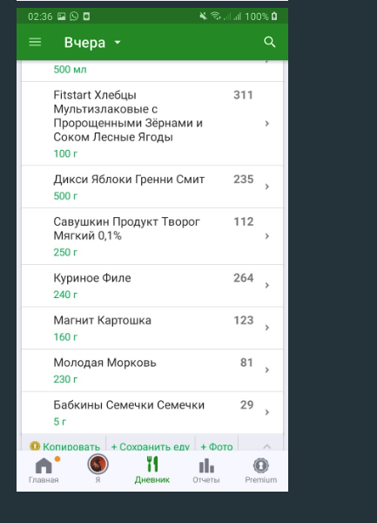Open the hamburger navigation menu
The image size is (377, 523).
pyautogui.click(x=35, y=42)
